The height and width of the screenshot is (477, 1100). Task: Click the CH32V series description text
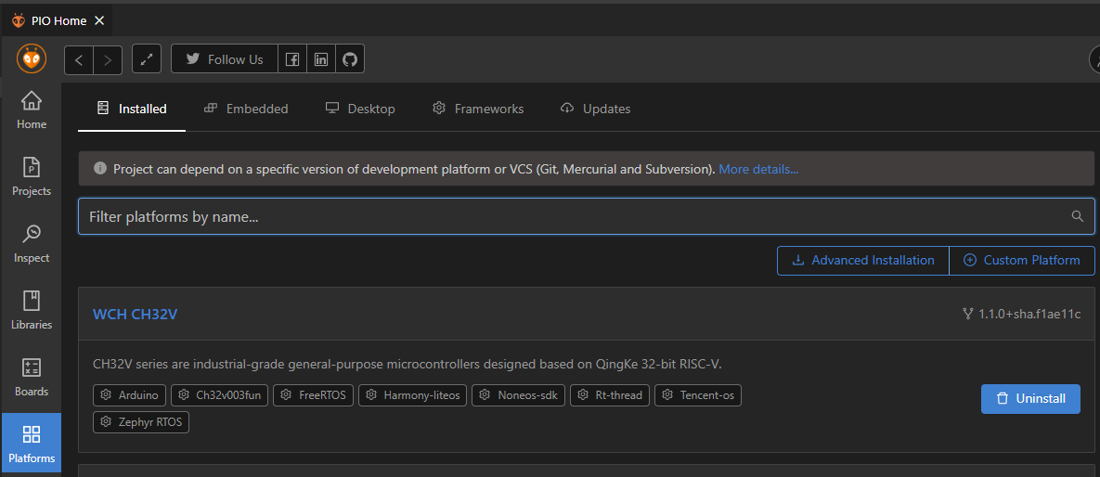[407, 364]
